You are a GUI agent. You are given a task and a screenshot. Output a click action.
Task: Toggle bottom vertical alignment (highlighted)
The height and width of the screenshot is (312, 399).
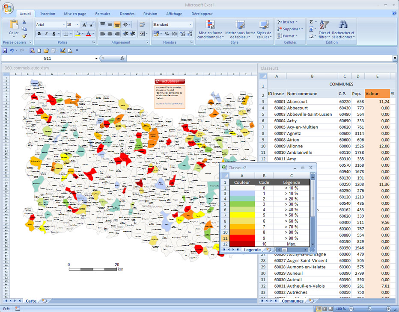click(x=117, y=25)
